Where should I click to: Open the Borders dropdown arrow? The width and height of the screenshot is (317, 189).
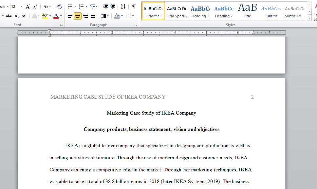(x=133, y=16)
